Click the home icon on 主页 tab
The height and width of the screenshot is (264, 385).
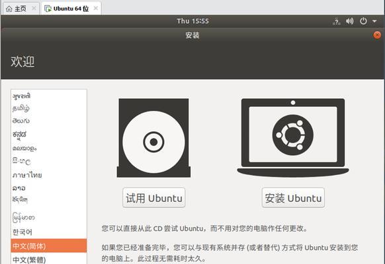(x=9, y=9)
